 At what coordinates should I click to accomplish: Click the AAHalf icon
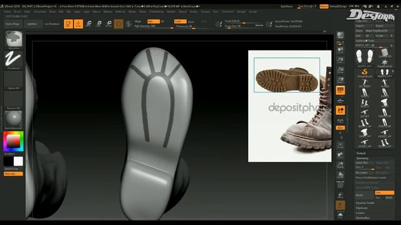click(x=340, y=80)
